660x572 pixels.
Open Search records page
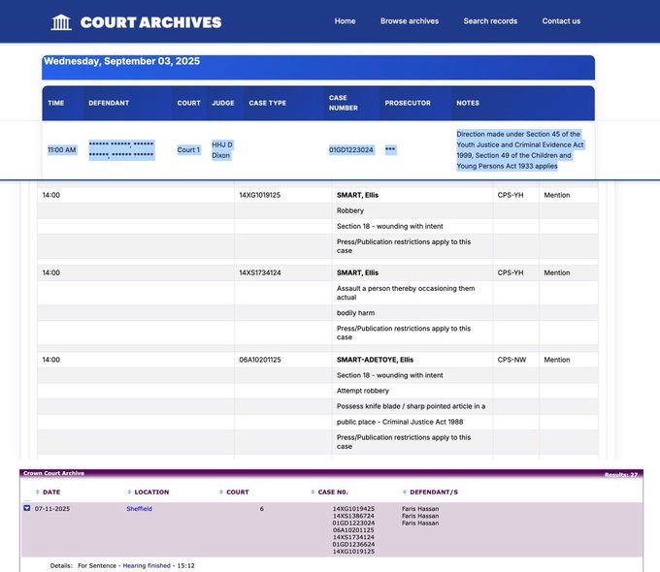(490, 21)
